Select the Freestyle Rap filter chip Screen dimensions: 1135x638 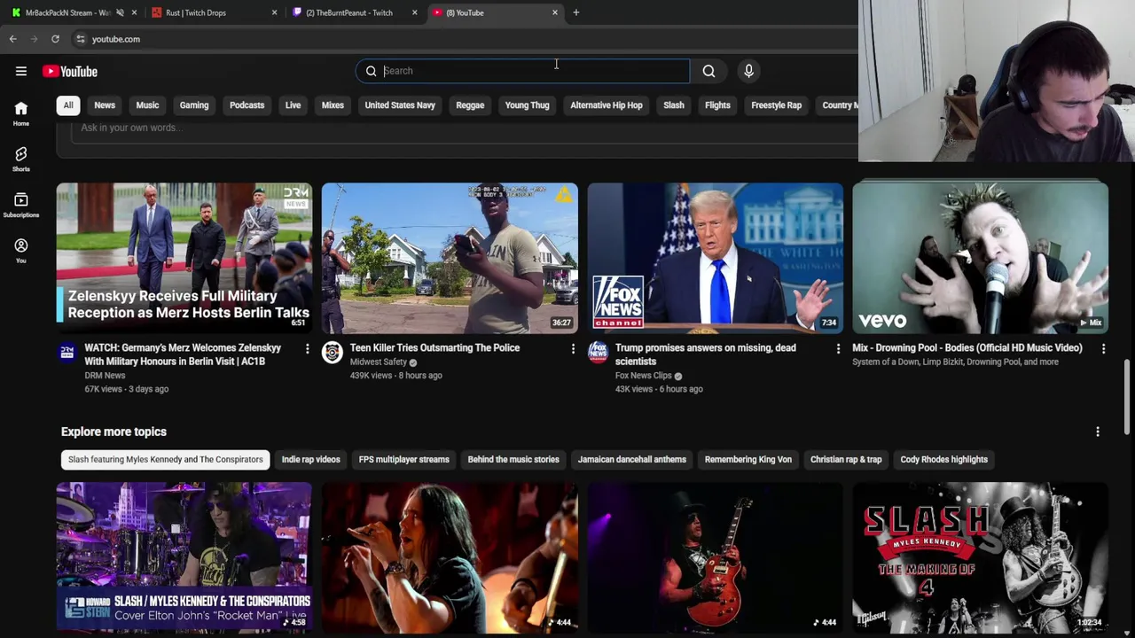777,105
